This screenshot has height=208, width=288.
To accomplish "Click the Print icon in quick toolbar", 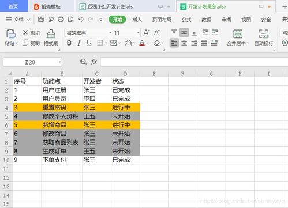I will coord(61,20).
